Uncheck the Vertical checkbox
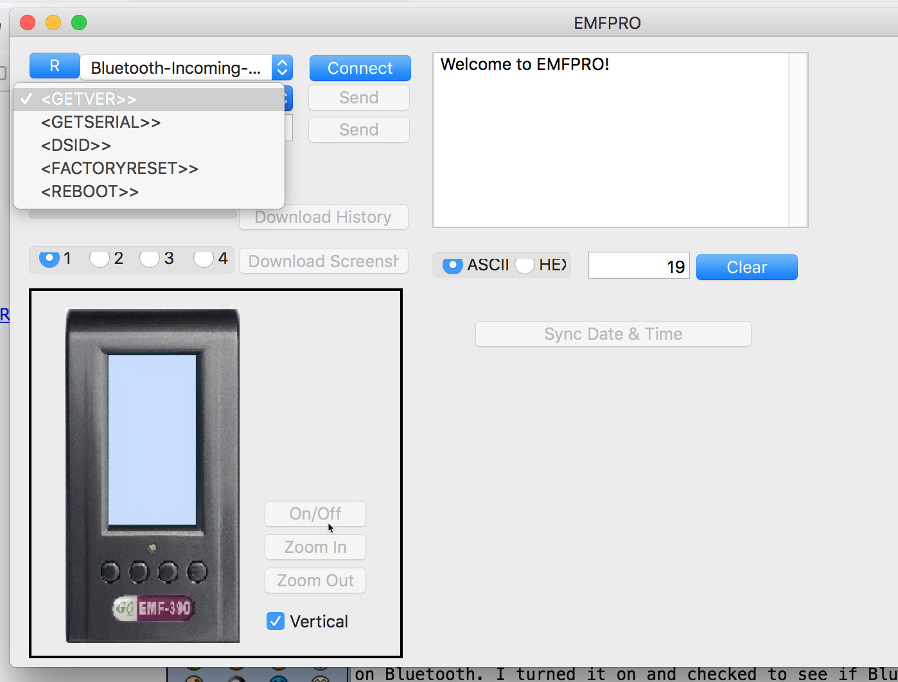This screenshot has height=682, width=898. click(x=276, y=621)
